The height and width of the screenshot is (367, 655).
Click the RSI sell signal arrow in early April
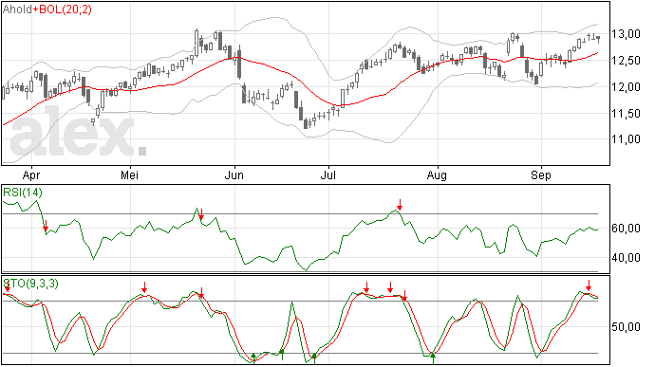tap(46, 227)
